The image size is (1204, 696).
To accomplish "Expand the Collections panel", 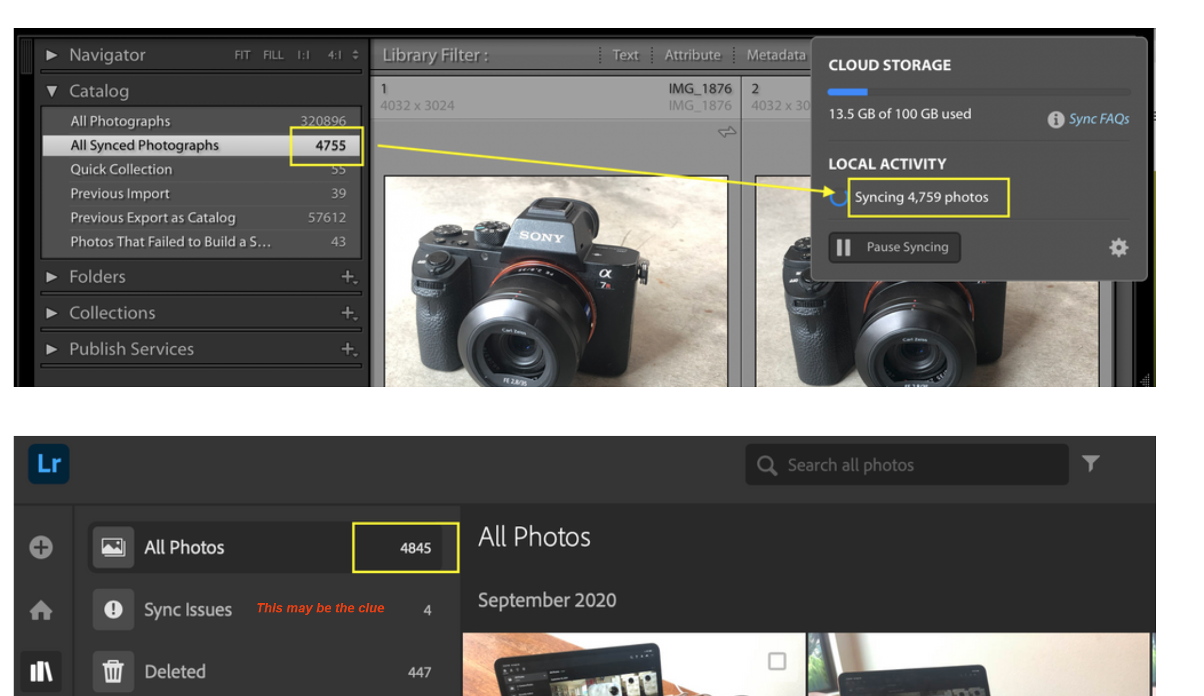I will (x=52, y=312).
